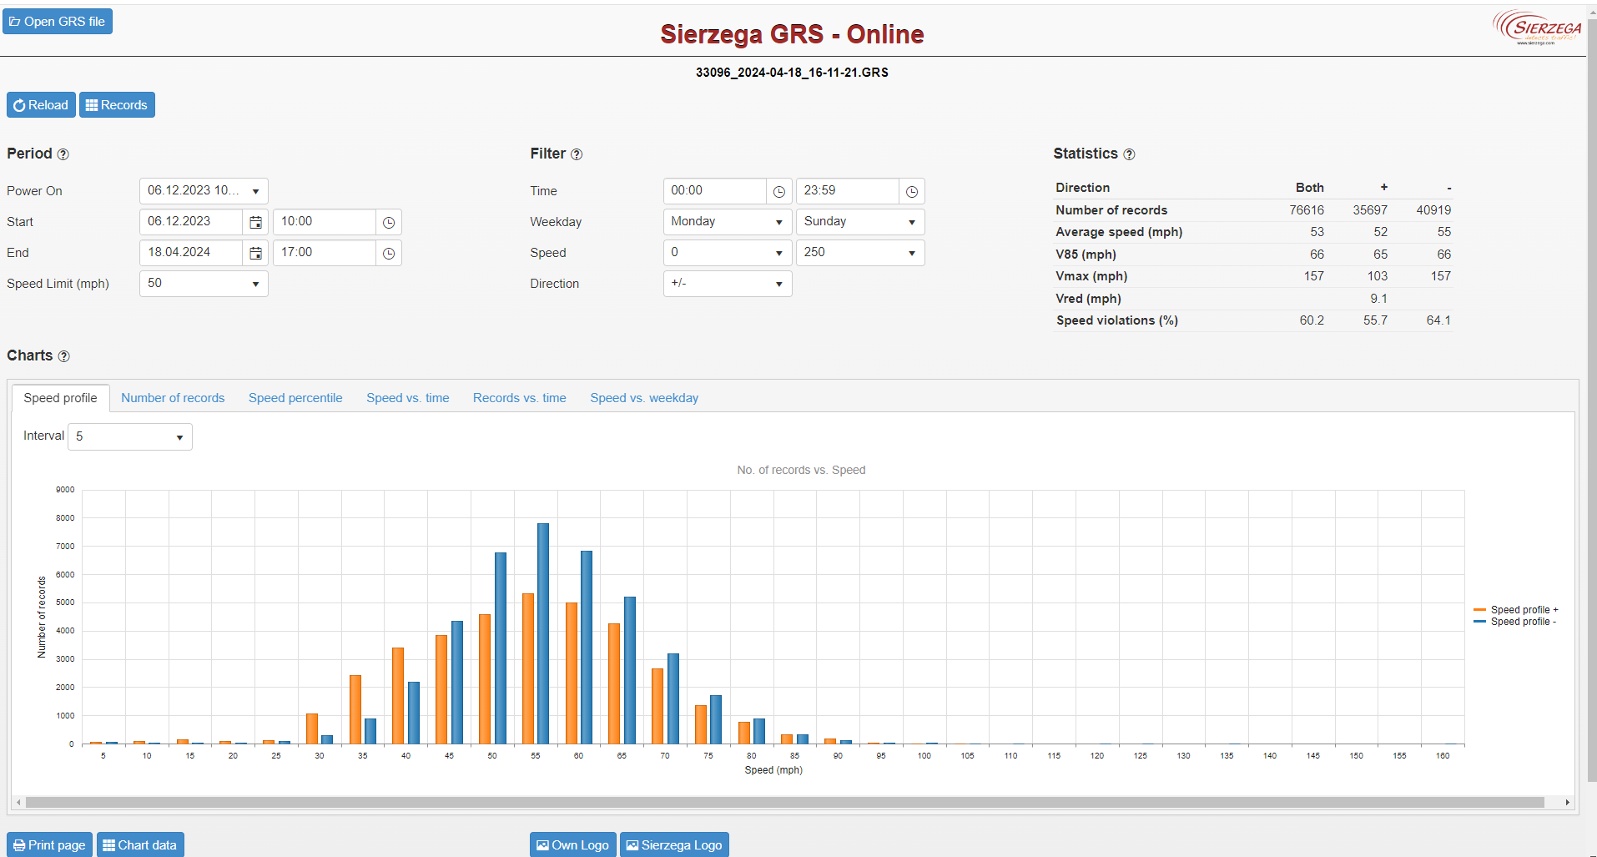The height and width of the screenshot is (857, 1597).
Task: Click the Vred 9.1 value
Action: [x=1378, y=299]
